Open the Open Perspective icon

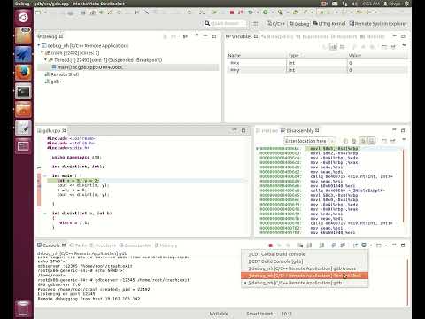tap(256, 24)
